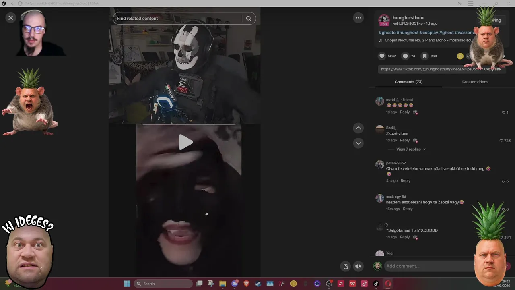Like the video with the heart icon
This screenshot has width=515, height=290.
[x=382, y=56]
